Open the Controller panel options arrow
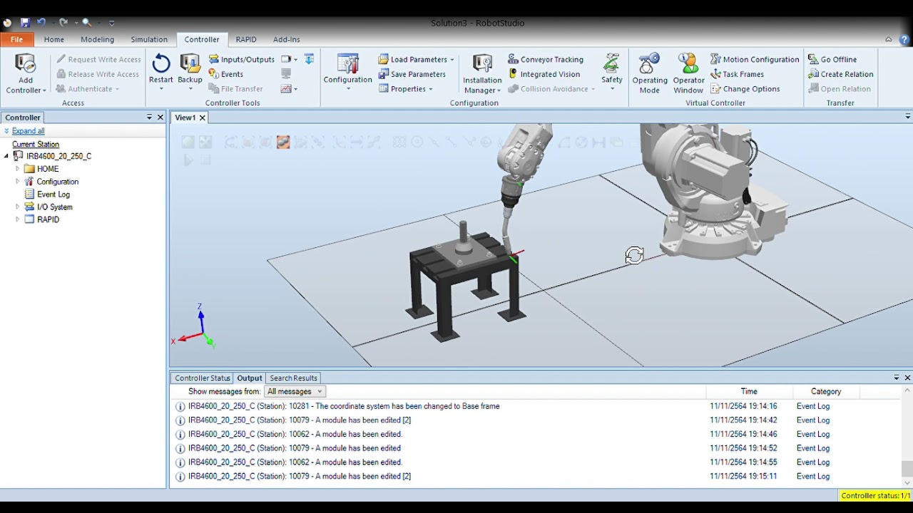This screenshot has height=513, width=913. tap(149, 118)
